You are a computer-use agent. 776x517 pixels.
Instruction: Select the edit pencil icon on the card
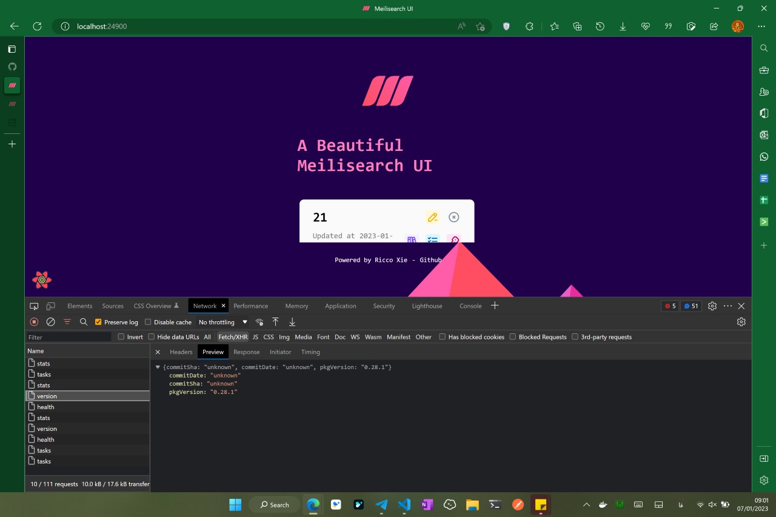[x=432, y=216]
